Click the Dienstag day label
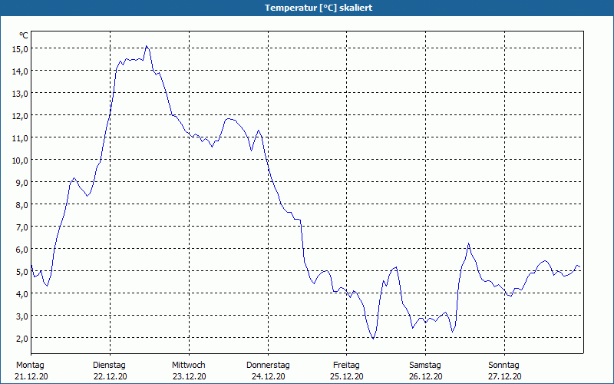 [109, 366]
